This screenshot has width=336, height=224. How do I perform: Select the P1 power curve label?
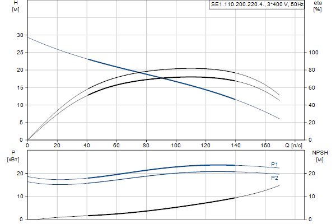pyautogui.click(x=274, y=164)
